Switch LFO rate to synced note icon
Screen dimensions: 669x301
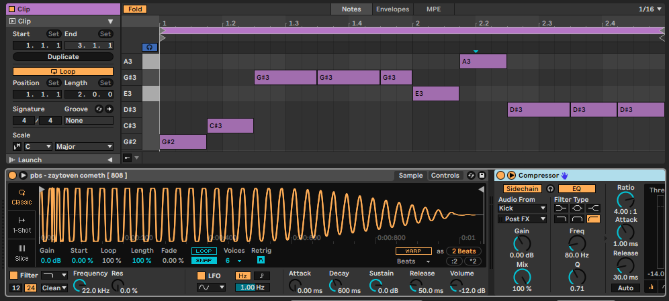[x=262, y=276]
